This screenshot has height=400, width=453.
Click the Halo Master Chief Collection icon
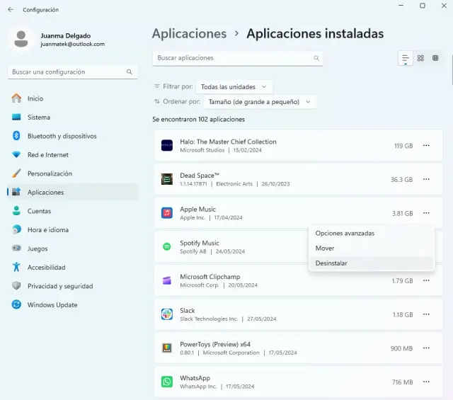[x=167, y=145]
